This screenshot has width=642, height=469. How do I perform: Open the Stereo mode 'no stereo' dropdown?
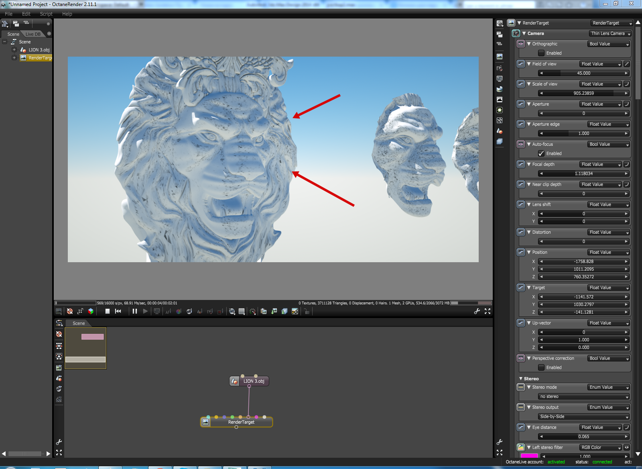click(x=584, y=396)
